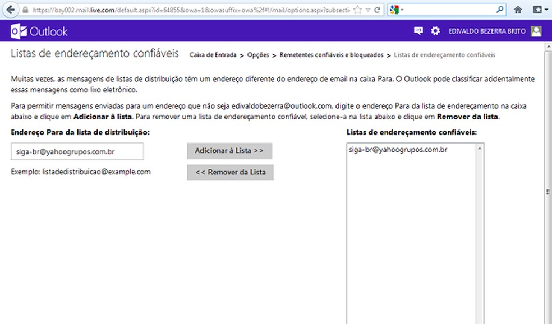Image resolution: width=552 pixels, height=324 pixels.
Task: Open the Outlook settings gear
Action: (x=435, y=31)
